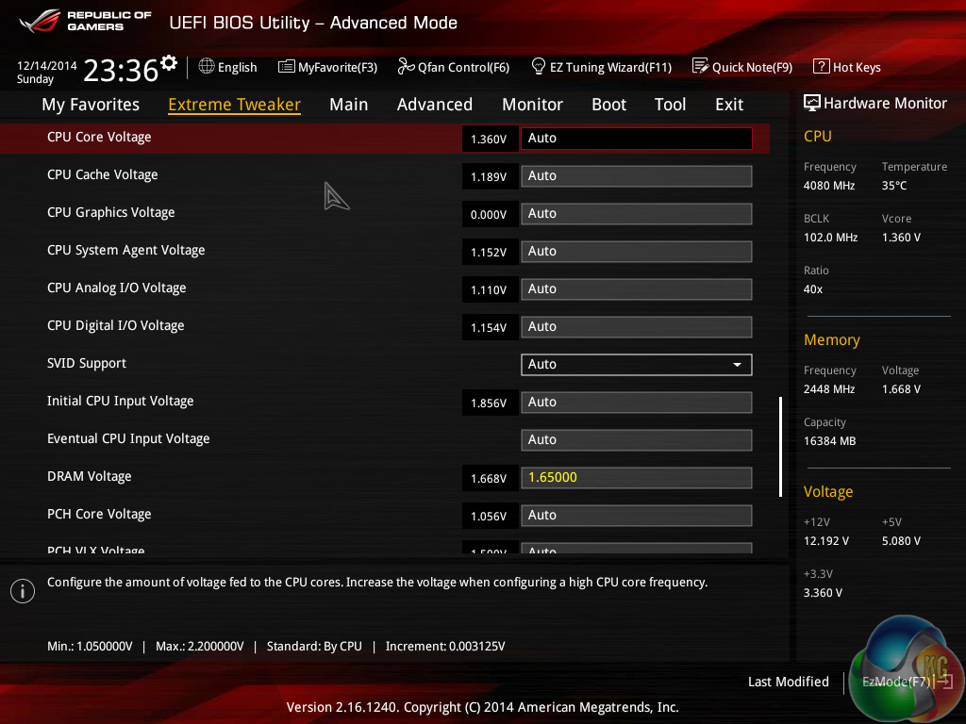Click the Quick Note notepad icon
This screenshot has height=724, width=966.
(700, 66)
